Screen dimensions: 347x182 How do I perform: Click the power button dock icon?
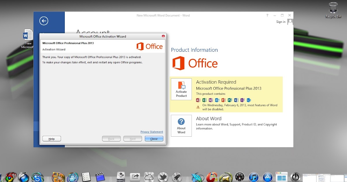click(x=295, y=177)
